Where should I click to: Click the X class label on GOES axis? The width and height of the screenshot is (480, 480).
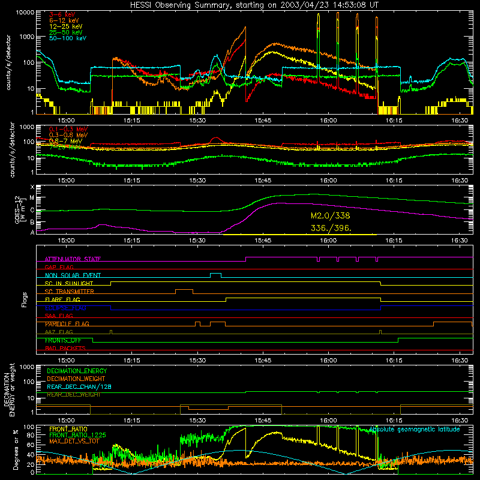coord(32,187)
